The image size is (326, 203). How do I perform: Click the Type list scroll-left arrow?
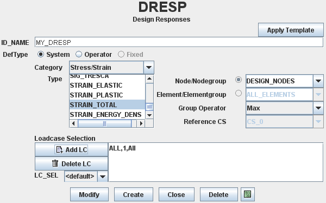pyautogui.click(x=73, y=123)
